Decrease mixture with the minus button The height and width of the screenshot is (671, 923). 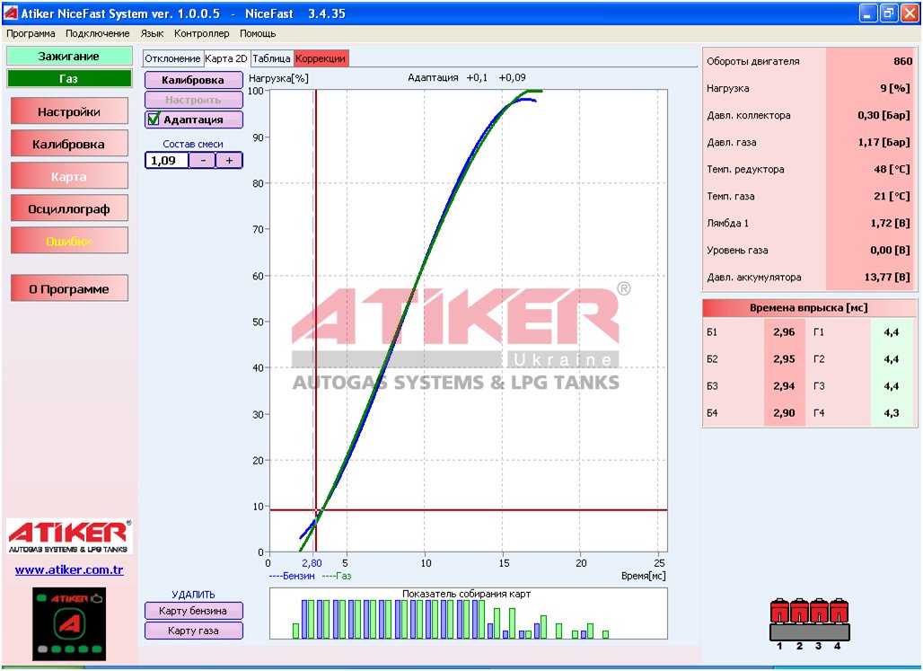[203, 160]
